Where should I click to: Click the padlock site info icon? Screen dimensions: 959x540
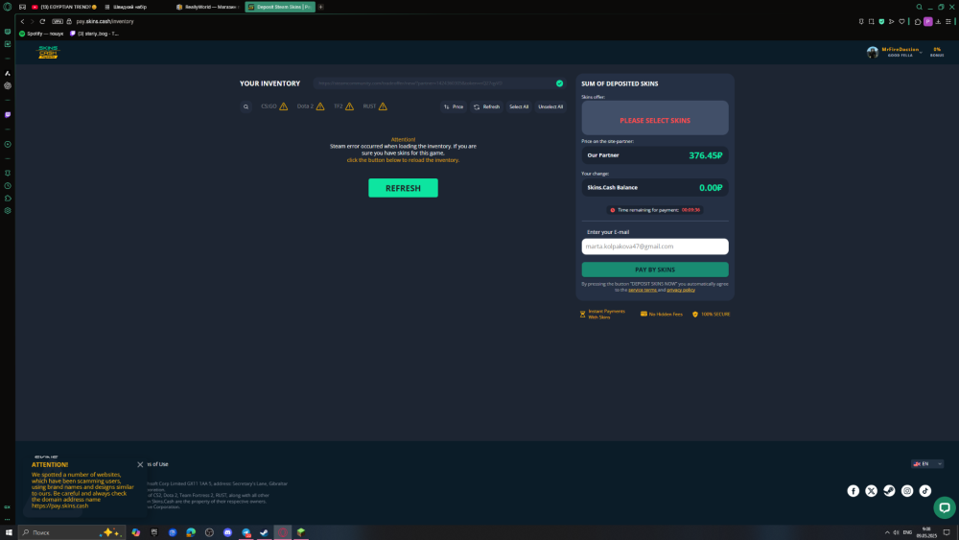[69, 21]
